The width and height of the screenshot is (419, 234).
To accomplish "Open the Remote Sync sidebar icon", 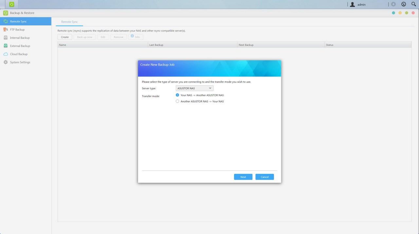I will coord(6,21).
